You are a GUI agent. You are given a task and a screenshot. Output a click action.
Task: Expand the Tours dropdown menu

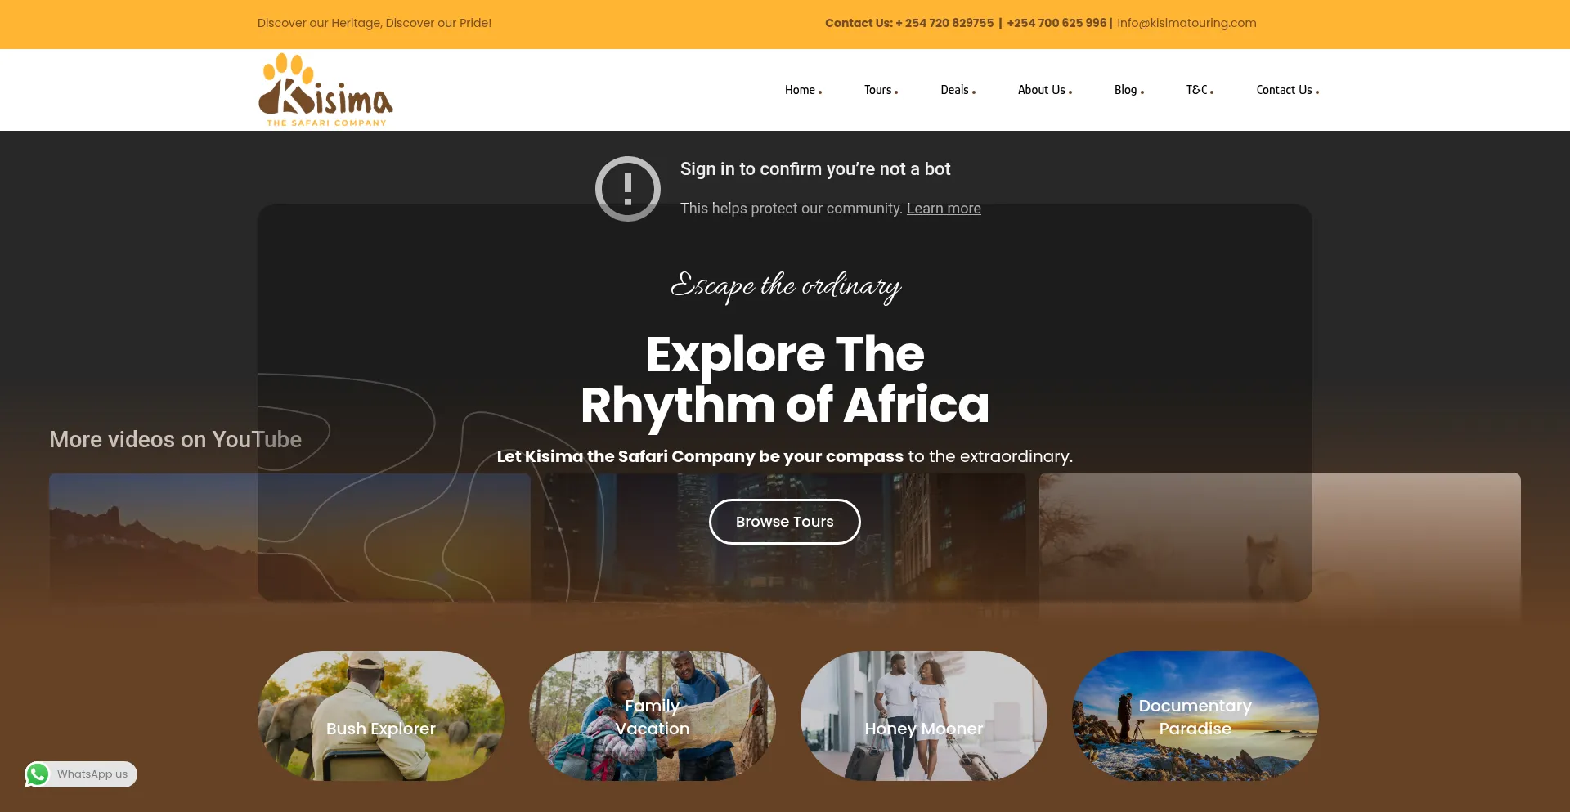[881, 90]
